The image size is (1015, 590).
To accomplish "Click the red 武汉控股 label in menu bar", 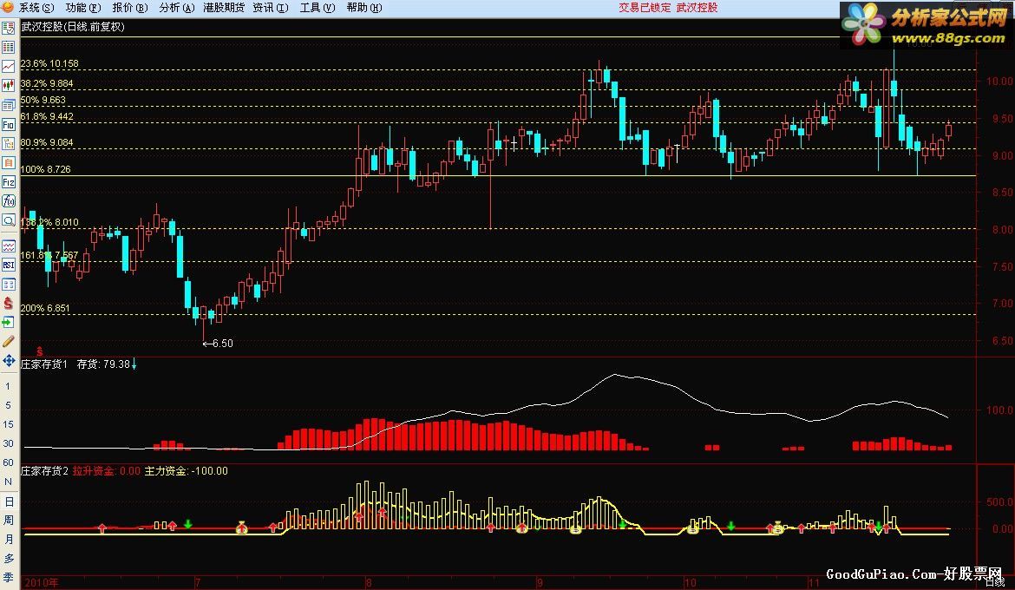I will [697, 8].
